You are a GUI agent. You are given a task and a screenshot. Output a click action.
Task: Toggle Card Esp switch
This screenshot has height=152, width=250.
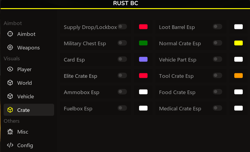pyautogui.click(x=122, y=59)
